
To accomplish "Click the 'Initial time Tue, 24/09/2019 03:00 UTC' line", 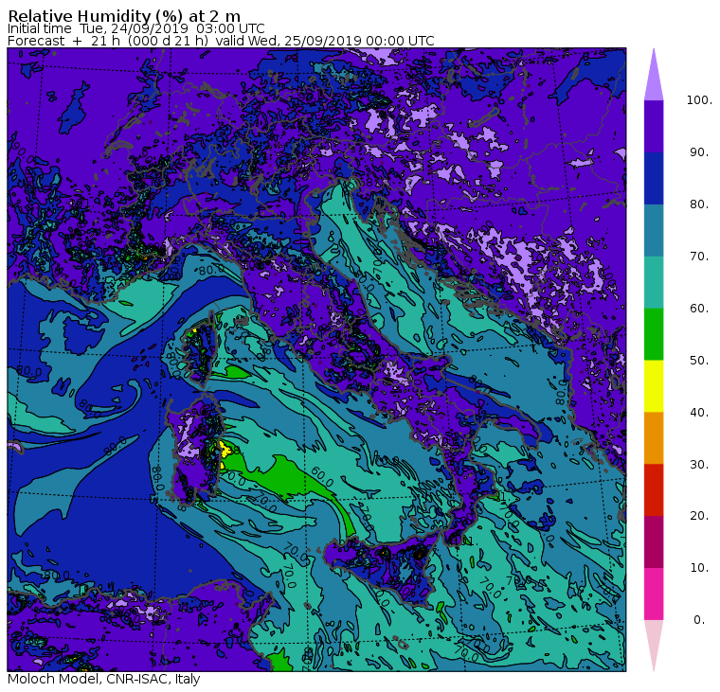I will (135, 29).
